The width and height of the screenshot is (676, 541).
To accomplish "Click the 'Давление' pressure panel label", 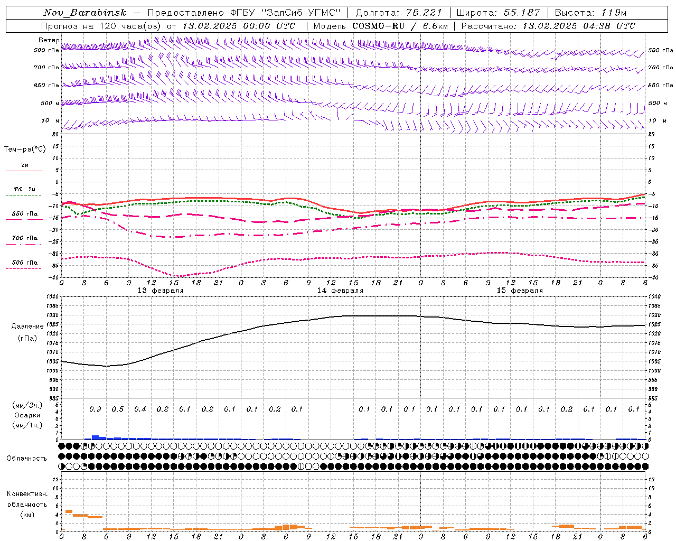I will coord(27,327).
